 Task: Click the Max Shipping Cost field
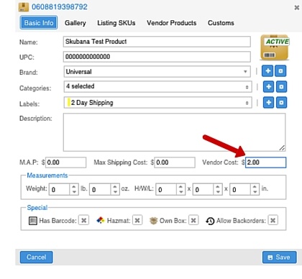pyautogui.click(x=175, y=163)
